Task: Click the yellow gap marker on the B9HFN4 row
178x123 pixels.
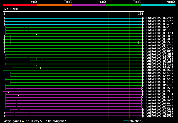Action: [x=36, y=34]
